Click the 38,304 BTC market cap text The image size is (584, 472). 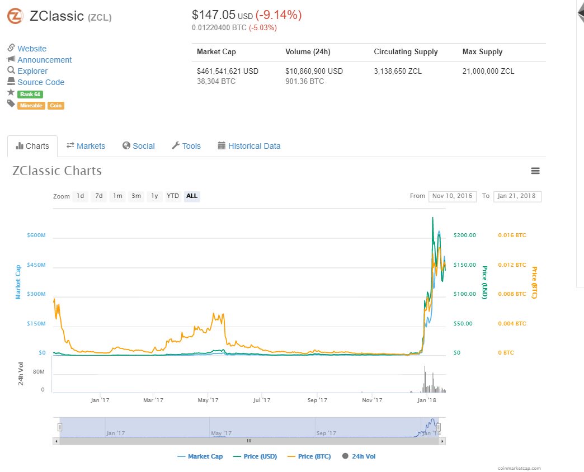coord(216,81)
